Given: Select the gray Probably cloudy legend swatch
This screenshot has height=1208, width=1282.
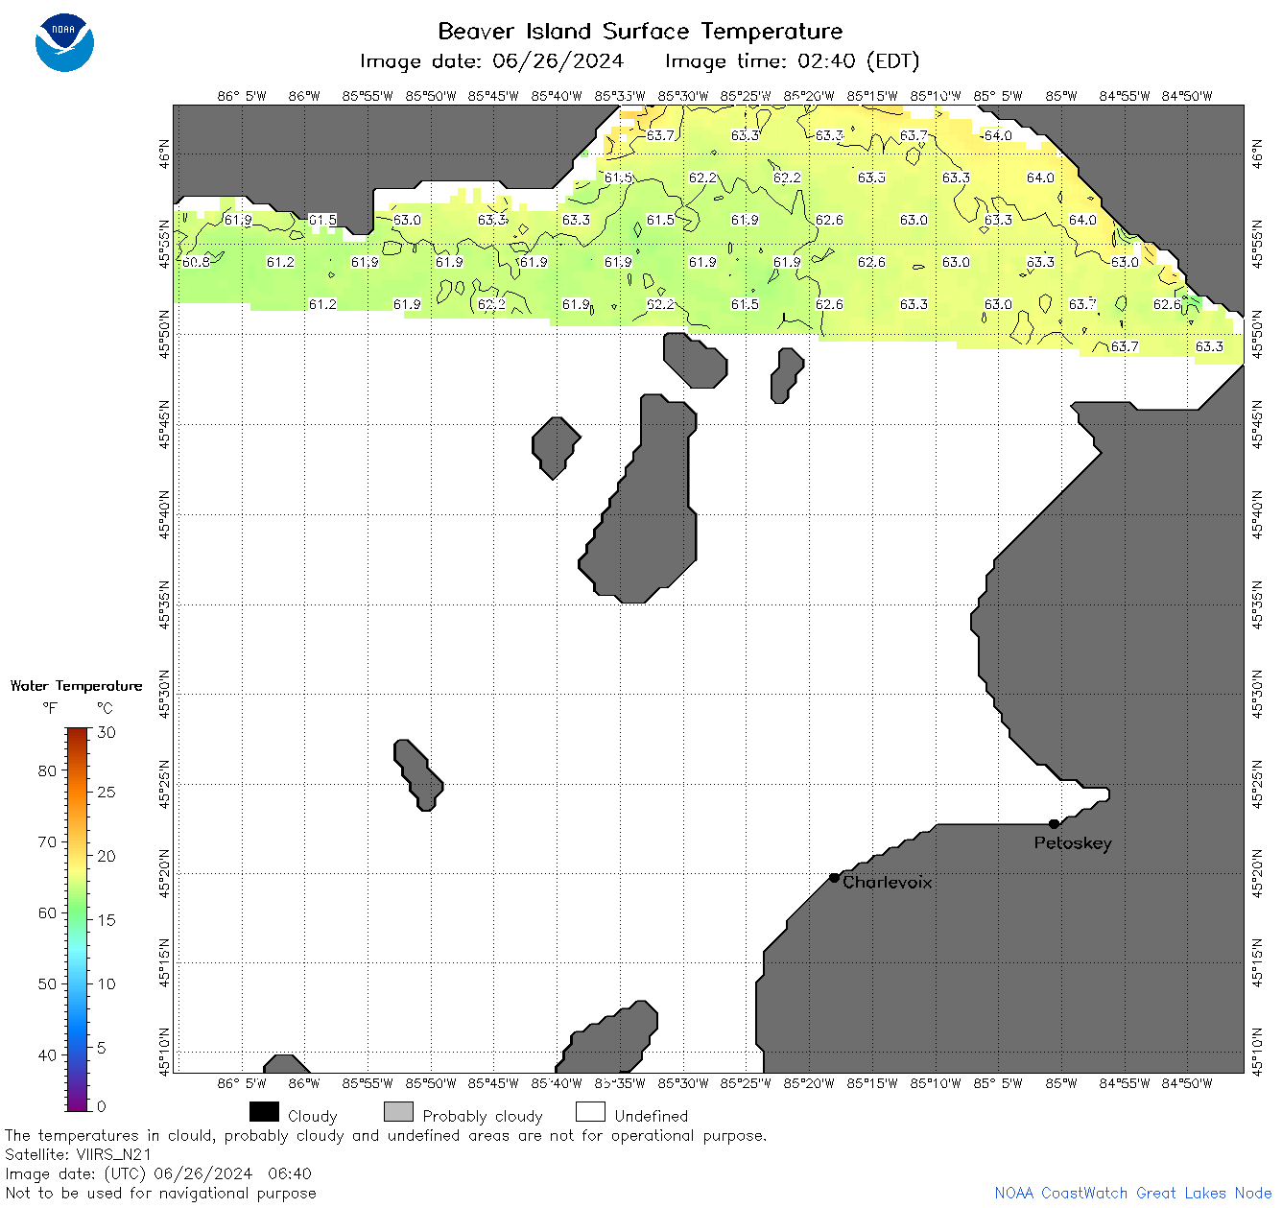Looking at the screenshot, I should [398, 1112].
